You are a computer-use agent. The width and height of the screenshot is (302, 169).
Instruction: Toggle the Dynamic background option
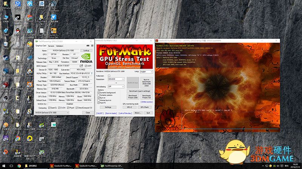click(99, 92)
